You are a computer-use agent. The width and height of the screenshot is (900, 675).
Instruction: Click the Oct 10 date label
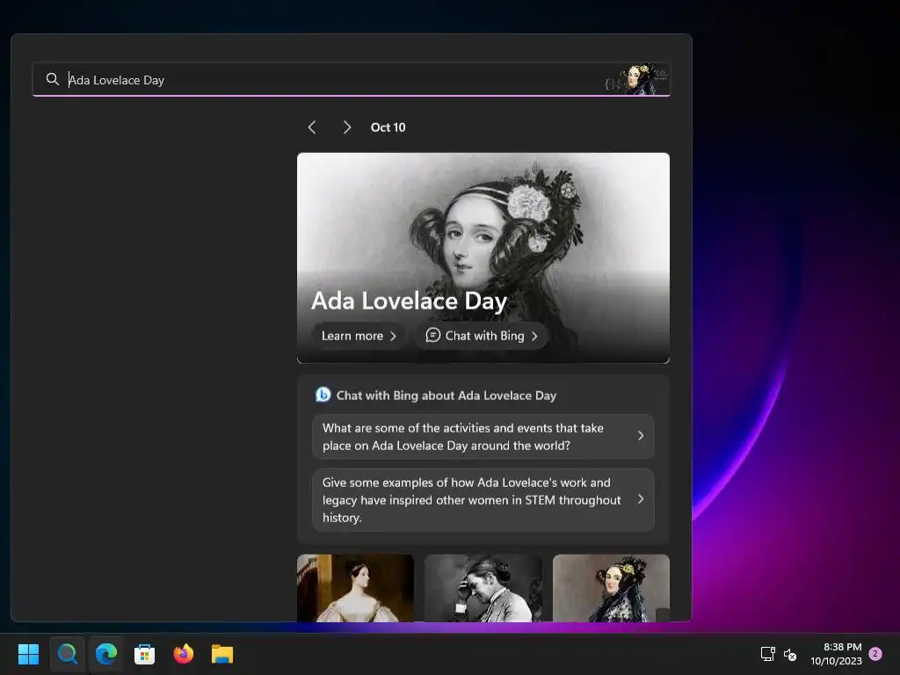tap(388, 127)
